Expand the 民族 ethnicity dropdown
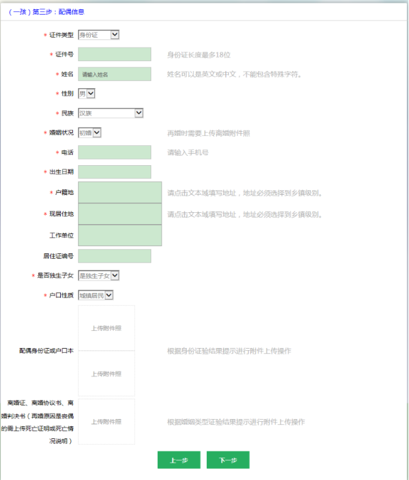409x480 pixels. coord(110,113)
